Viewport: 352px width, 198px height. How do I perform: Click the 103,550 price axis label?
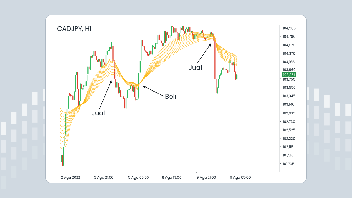pos(289,87)
